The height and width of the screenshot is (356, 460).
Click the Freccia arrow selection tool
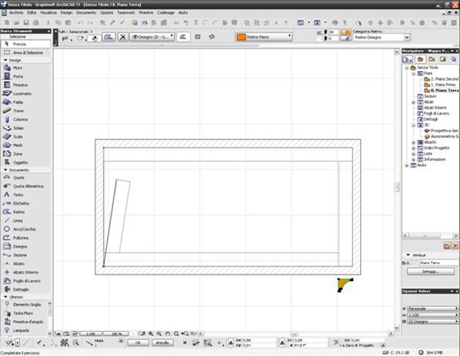tap(20, 44)
